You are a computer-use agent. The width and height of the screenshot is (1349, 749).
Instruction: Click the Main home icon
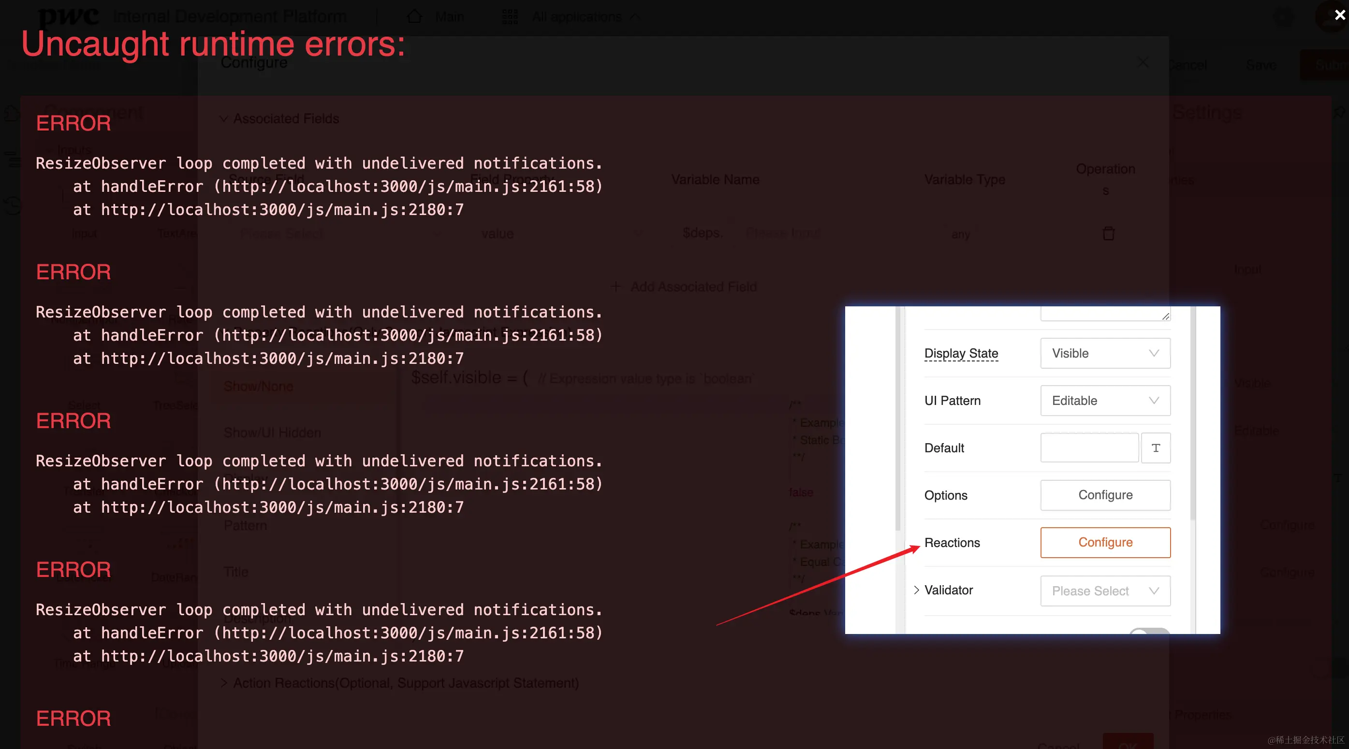tap(414, 17)
